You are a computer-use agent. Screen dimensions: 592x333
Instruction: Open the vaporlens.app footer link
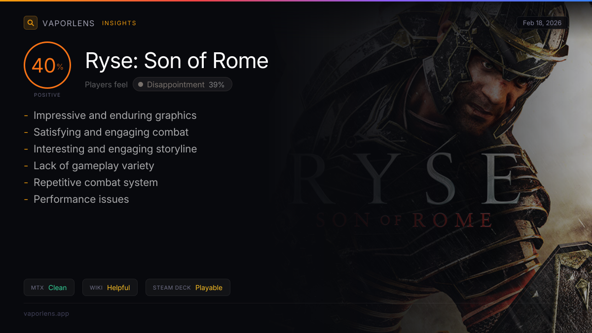(46, 314)
